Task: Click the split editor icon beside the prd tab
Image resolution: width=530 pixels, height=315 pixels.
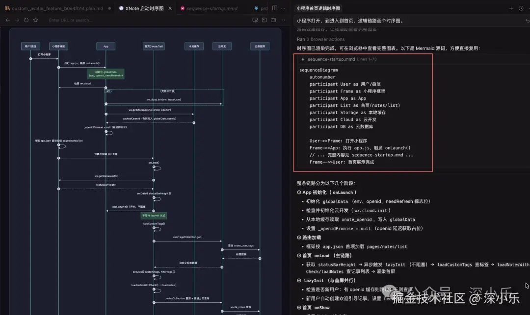Action: point(274,8)
